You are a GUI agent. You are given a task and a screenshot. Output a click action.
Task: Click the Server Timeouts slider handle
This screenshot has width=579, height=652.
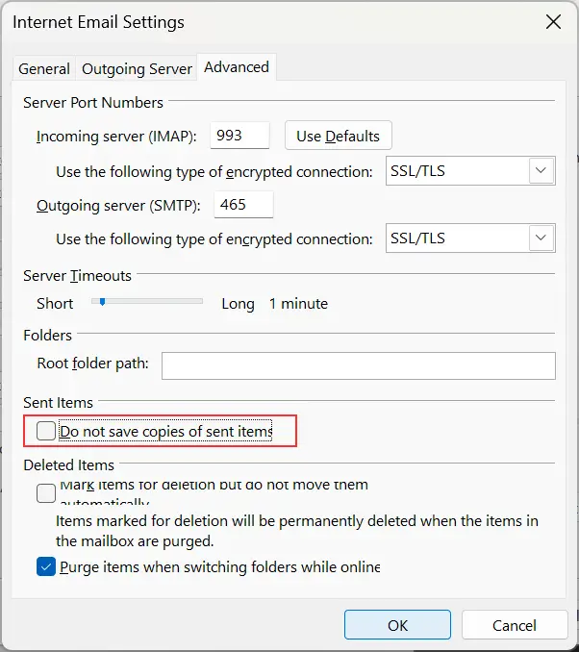click(101, 302)
